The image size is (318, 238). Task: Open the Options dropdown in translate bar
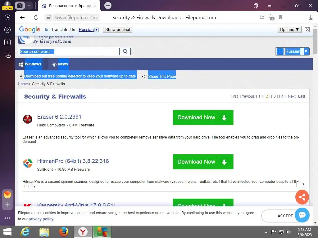(289, 29)
